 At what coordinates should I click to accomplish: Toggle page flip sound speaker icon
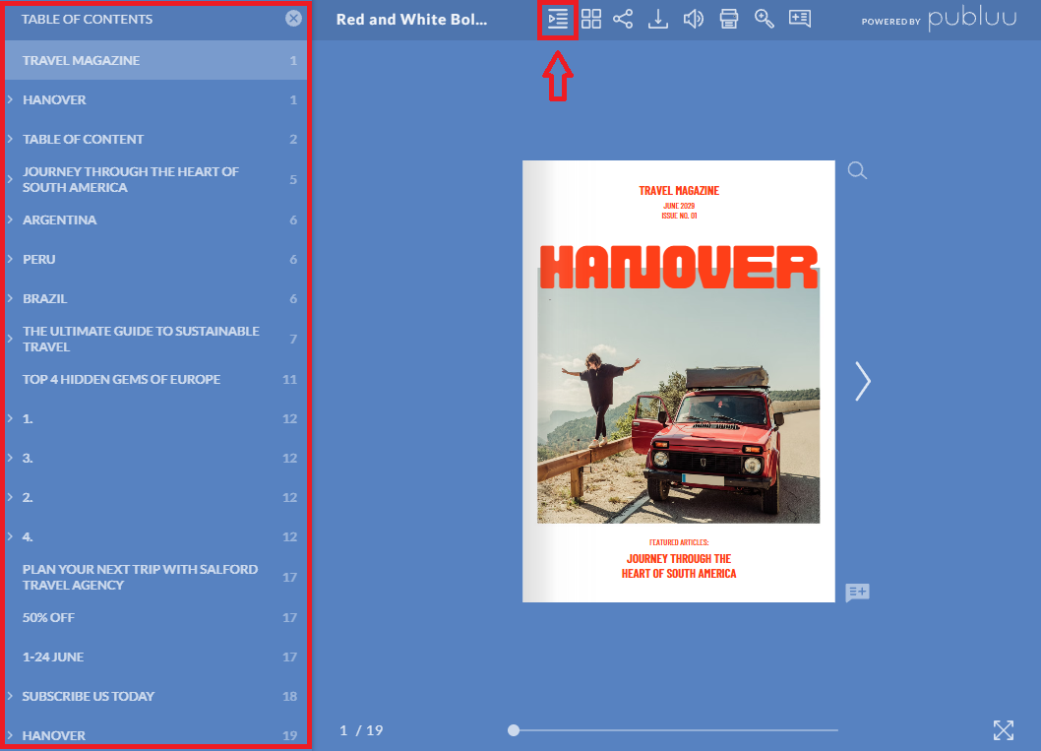click(x=693, y=20)
